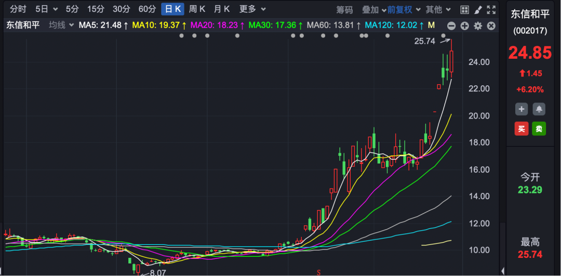
Task: Switch to the 分时 intraday tab
Action: tap(18, 9)
